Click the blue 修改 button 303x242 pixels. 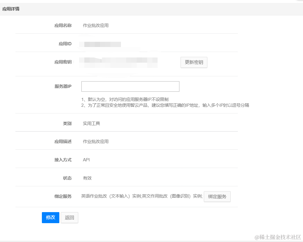tap(50, 218)
